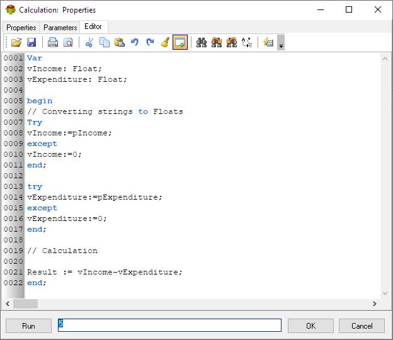This screenshot has height=340, width=393.
Task: Click the 'Result := vIncome-vExpenditure;' line
Action: click(105, 272)
